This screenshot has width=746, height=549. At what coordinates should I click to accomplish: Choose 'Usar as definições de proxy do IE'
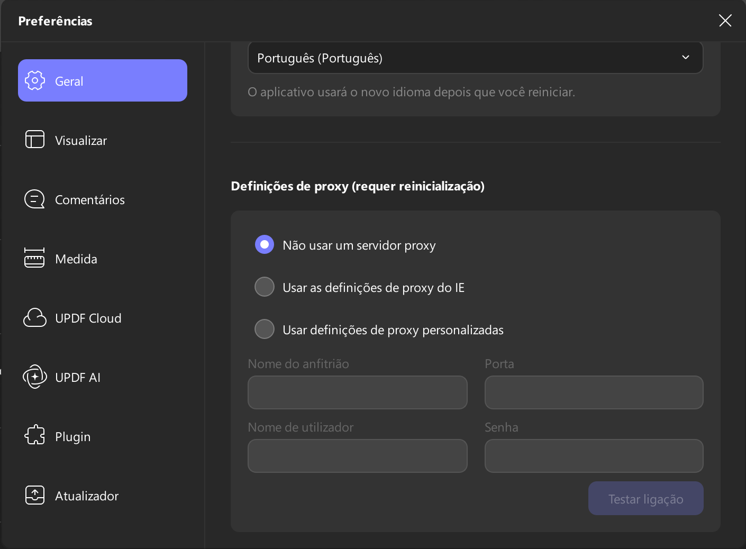pyautogui.click(x=265, y=287)
